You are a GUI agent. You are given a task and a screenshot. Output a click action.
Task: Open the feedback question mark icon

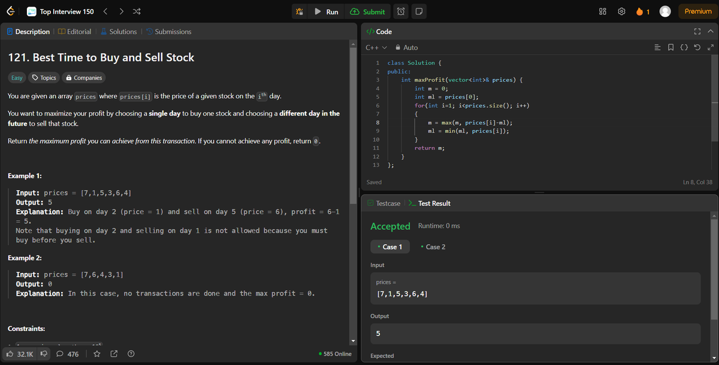pyautogui.click(x=130, y=354)
